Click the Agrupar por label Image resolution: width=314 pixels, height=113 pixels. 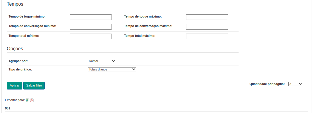[18, 61]
